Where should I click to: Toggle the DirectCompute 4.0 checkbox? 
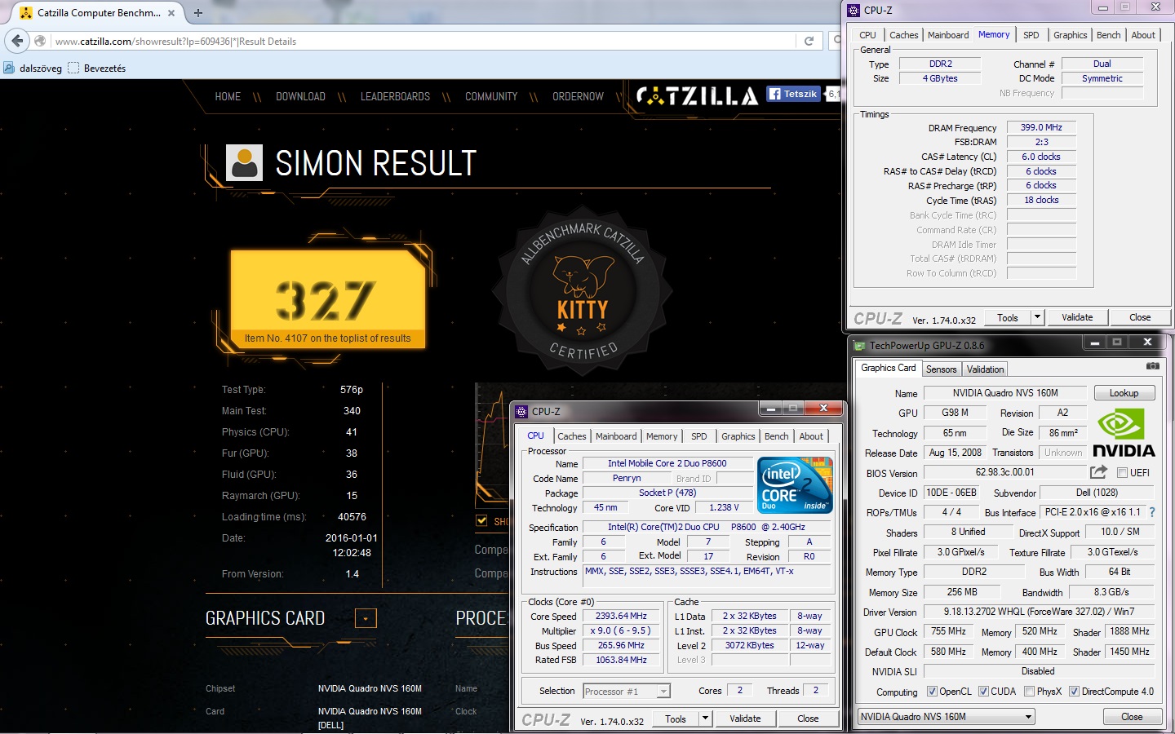(1074, 692)
